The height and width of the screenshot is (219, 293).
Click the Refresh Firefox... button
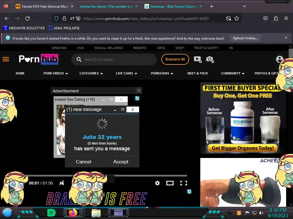coord(245,38)
